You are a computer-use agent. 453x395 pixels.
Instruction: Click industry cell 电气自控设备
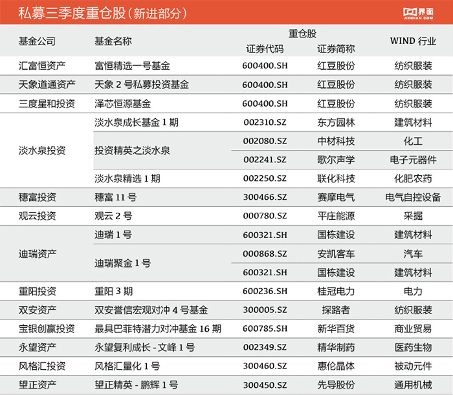point(413,197)
